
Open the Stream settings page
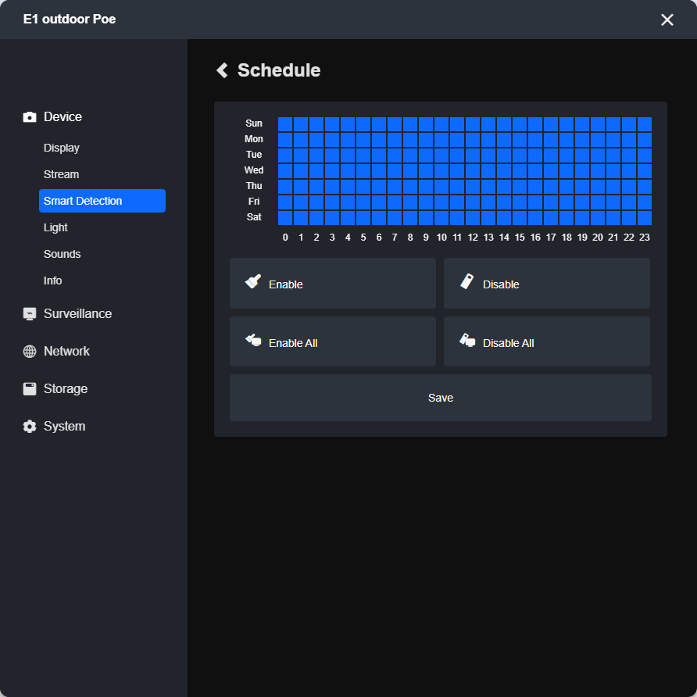[x=62, y=174]
